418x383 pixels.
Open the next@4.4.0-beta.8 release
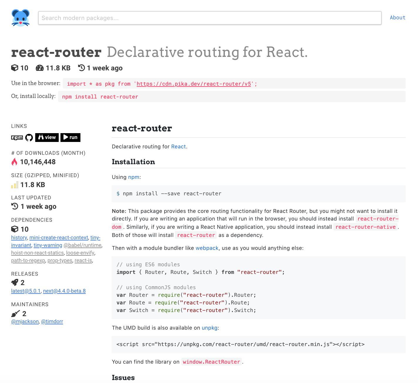[64, 291]
